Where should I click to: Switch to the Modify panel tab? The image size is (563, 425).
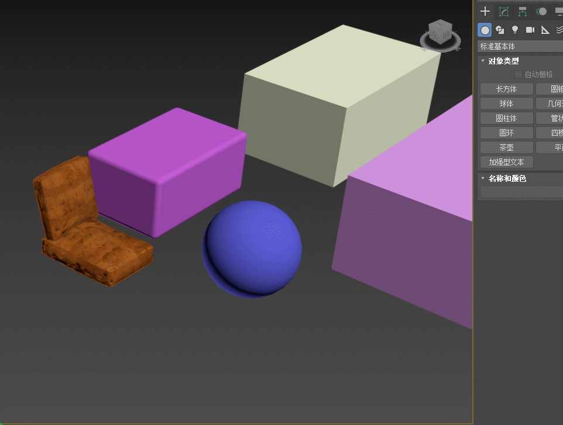503,12
